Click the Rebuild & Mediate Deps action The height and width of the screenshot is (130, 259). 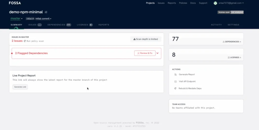point(190,89)
